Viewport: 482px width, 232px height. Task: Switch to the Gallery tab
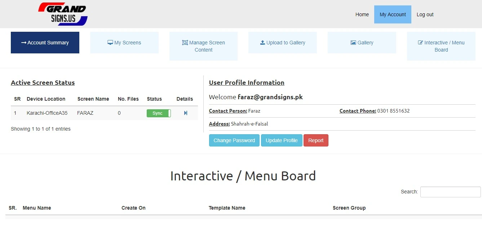click(x=362, y=43)
